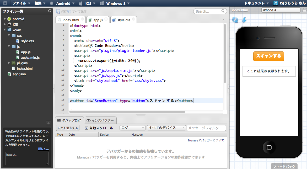Refresh the file list panel
This screenshot has width=307, height=169.
click(50, 11)
